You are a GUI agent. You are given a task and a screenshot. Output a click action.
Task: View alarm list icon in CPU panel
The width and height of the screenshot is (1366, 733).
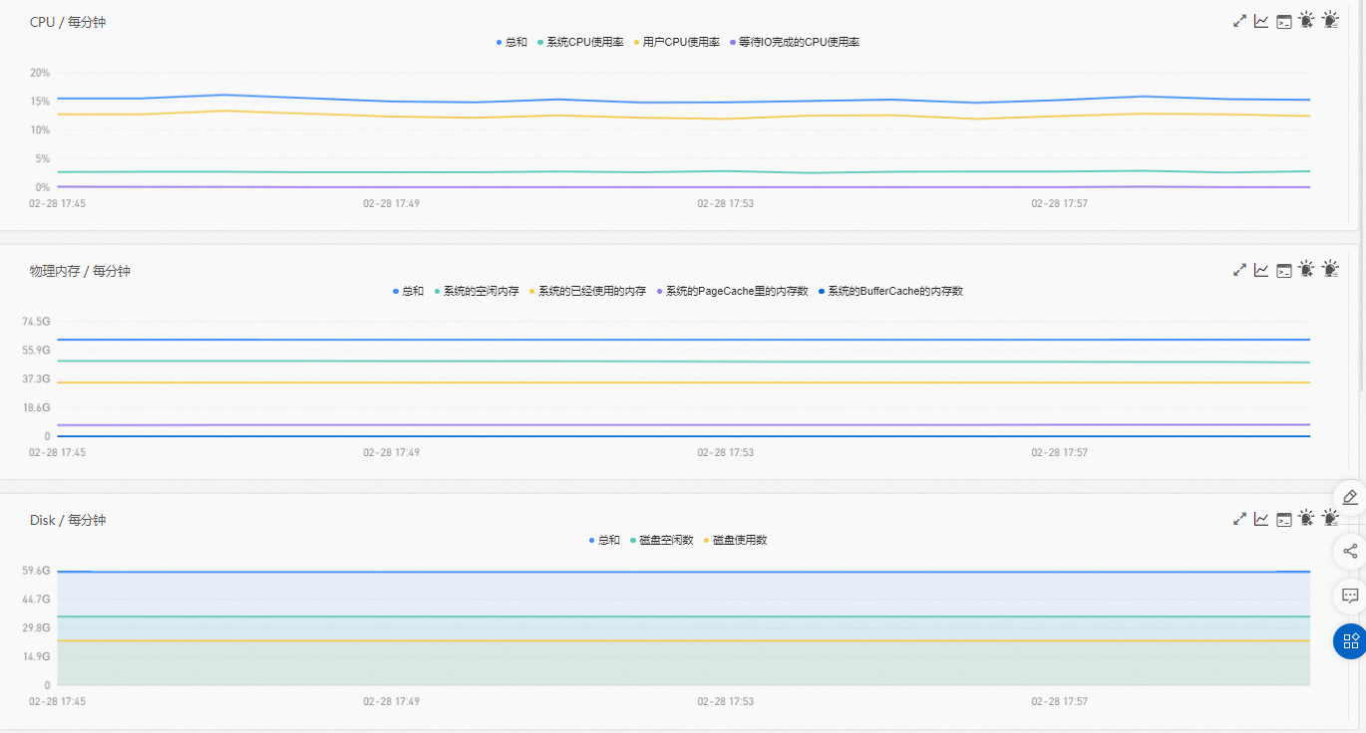point(1330,20)
